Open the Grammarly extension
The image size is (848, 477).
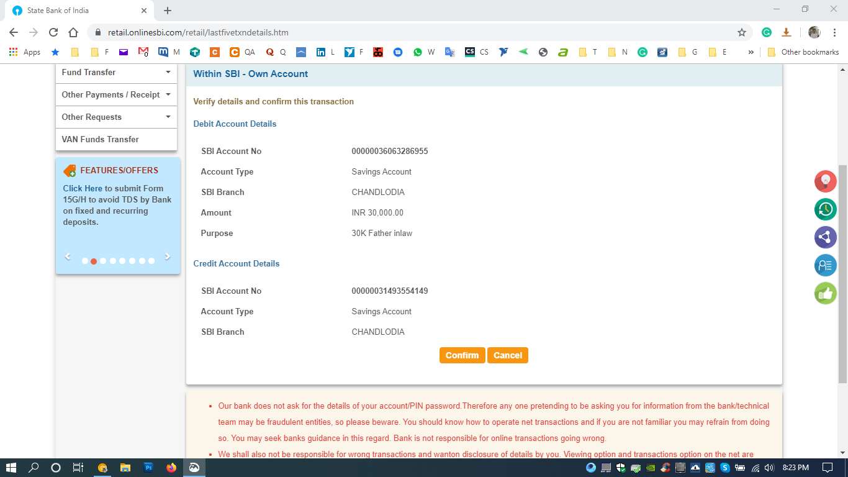click(767, 32)
